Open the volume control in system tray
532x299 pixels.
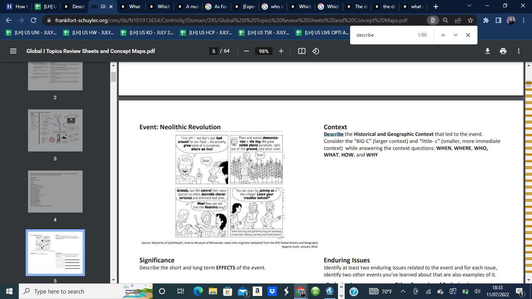[477, 291]
